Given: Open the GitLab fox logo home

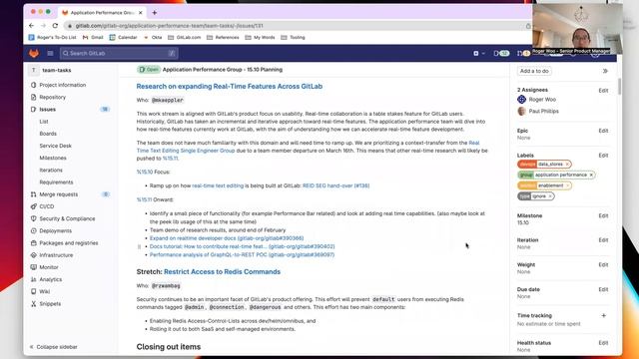Looking at the screenshot, I should pyautogui.click(x=33, y=53).
